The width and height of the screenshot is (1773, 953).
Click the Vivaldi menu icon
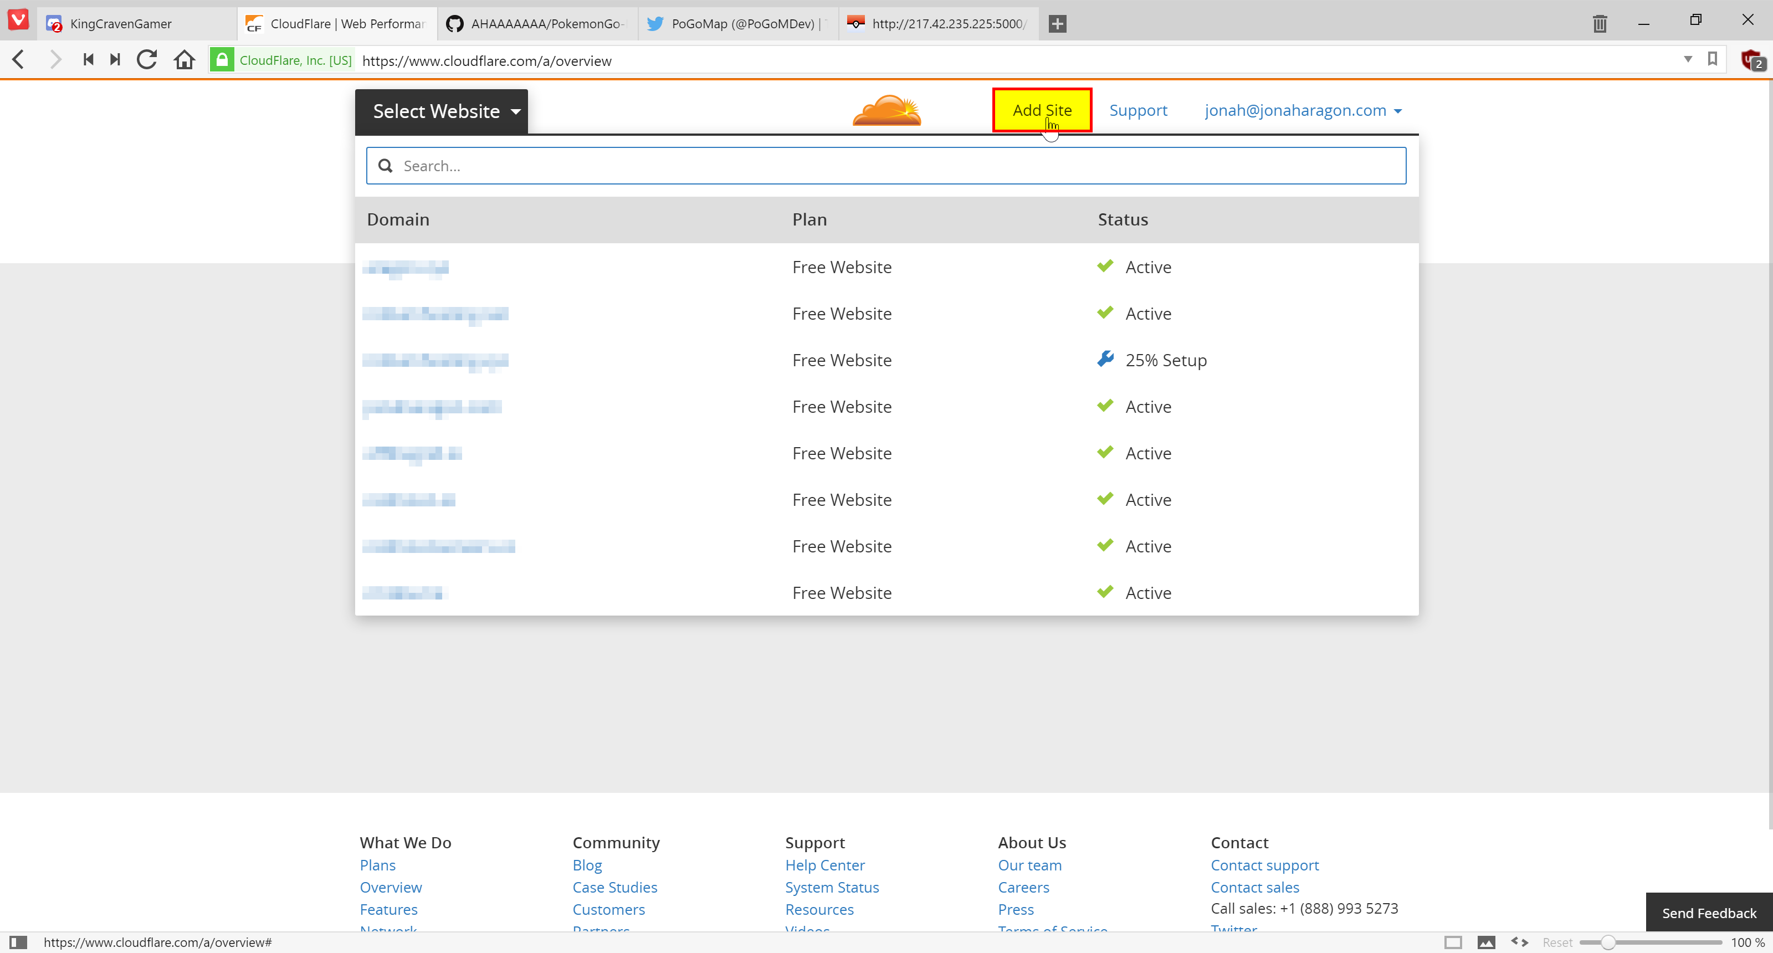click(x=19, y=20)
